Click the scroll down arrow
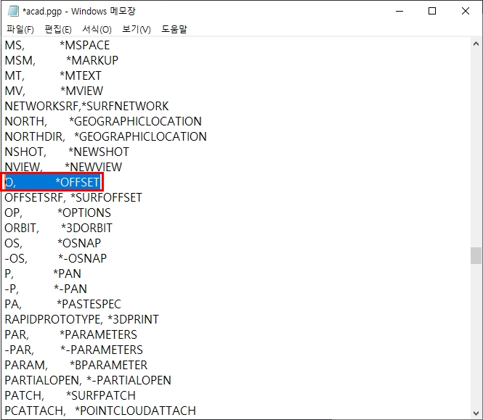 (x=476, y=413)
